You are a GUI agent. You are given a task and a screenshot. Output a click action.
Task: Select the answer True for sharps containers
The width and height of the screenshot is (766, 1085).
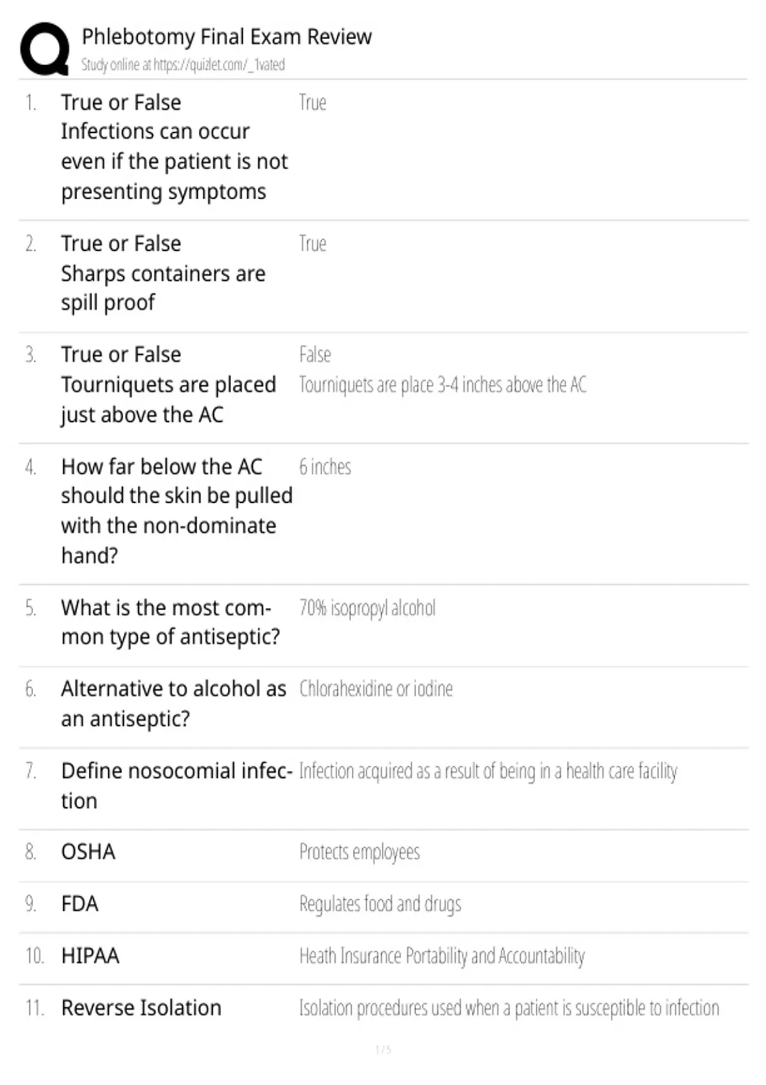[313, 243]
